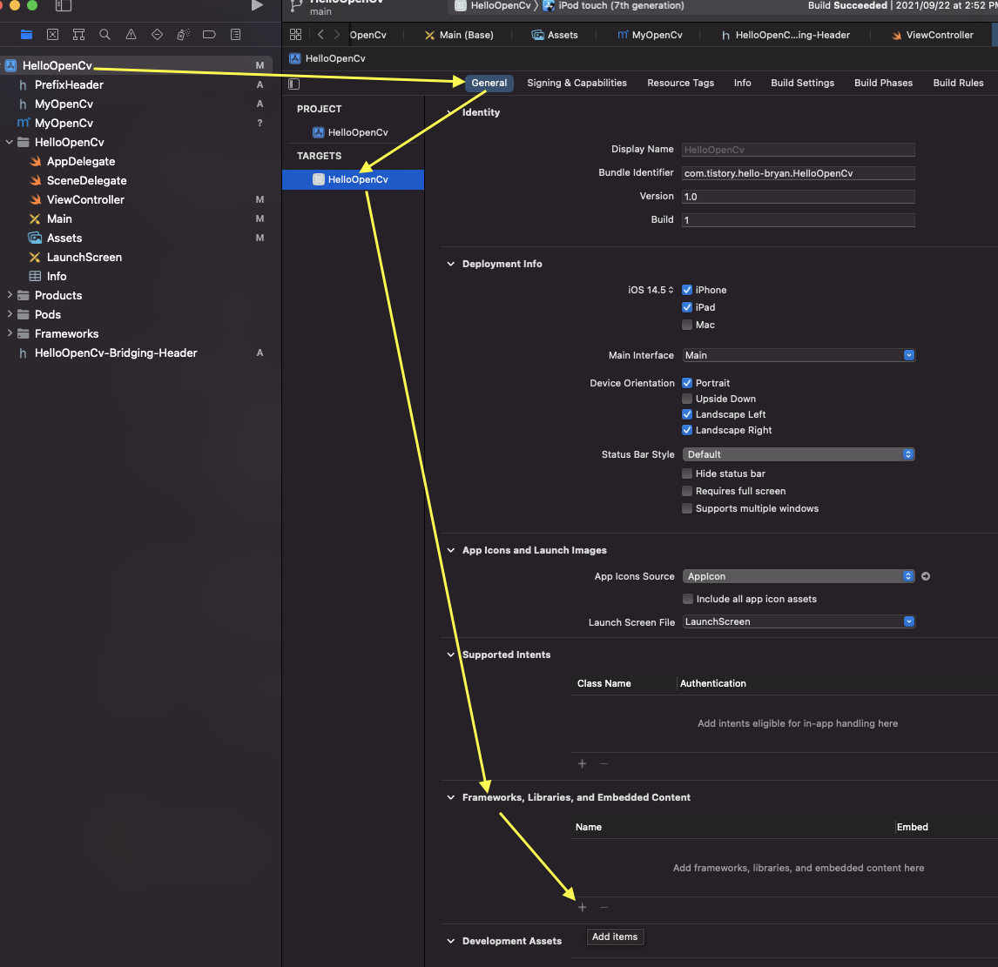Select HelloOpenCv target in TARGETS list

coord(353,179)
